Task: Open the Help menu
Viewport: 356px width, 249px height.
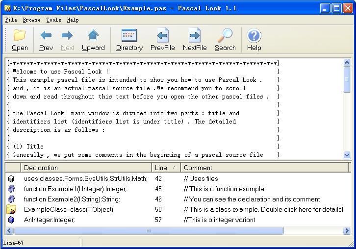Action: (73, 20)
